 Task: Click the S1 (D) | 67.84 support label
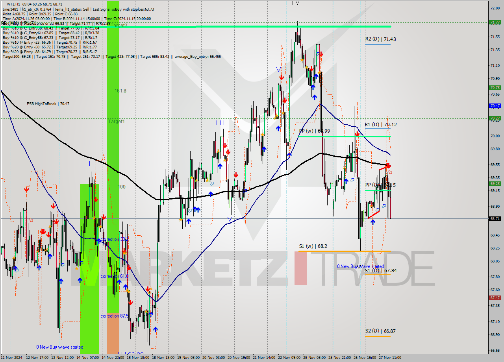(x=381, y=270)
